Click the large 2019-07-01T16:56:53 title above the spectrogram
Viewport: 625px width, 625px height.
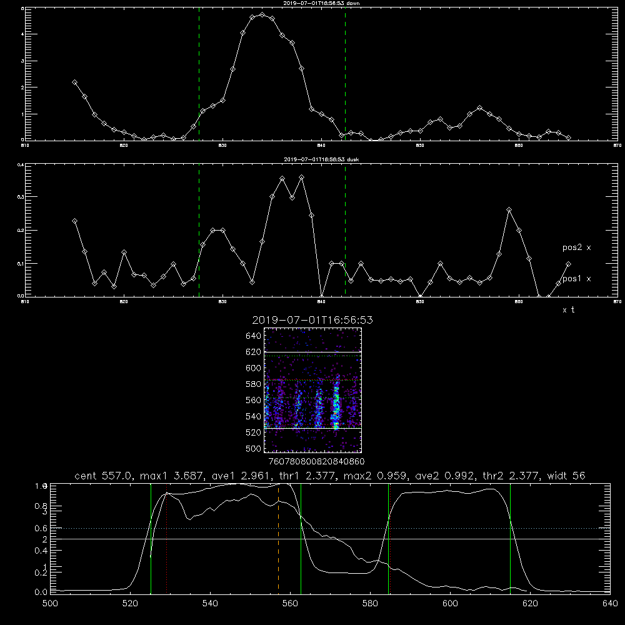312,320
